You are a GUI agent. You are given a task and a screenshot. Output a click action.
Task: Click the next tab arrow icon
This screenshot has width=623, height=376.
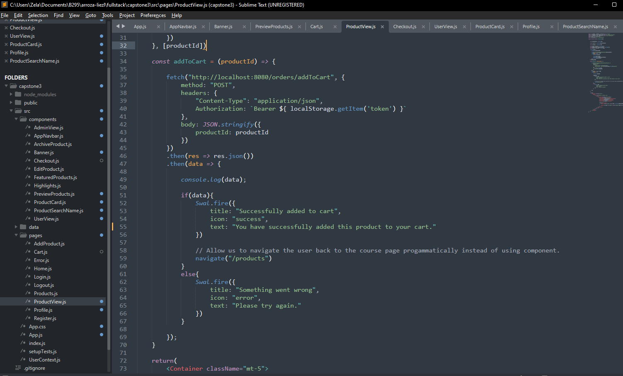pos(123,26)
